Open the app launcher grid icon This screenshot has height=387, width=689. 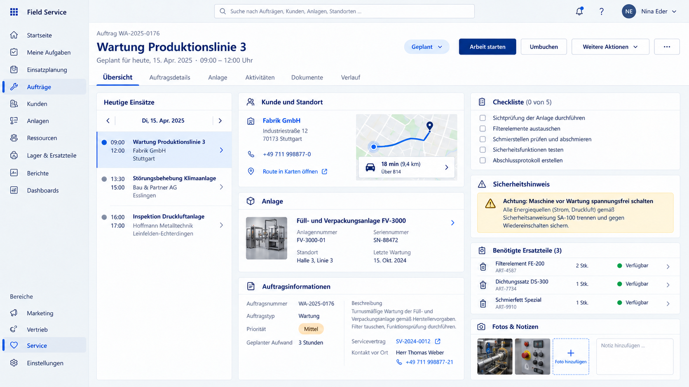(14, 12)
